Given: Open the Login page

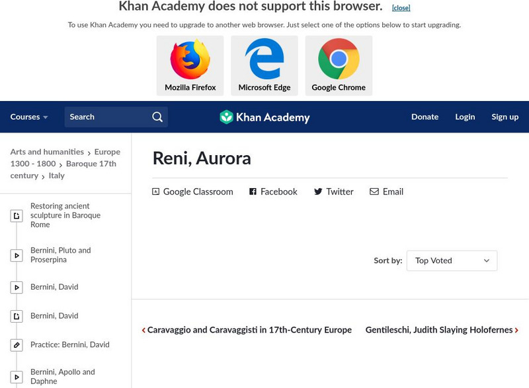Looking at the screenshot, I should [x=465, y=117].
